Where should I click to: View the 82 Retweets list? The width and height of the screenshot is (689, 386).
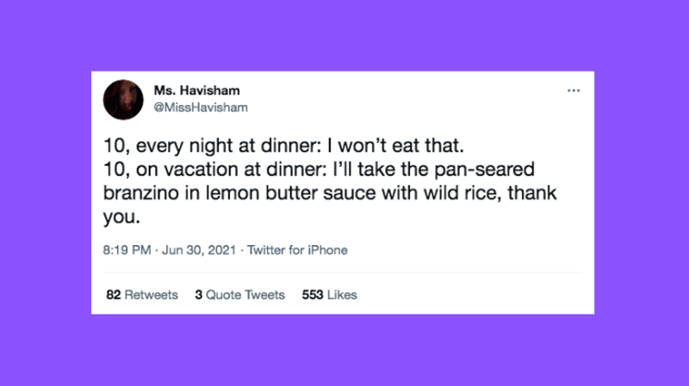pyautogui.click(x=142, y=295)
